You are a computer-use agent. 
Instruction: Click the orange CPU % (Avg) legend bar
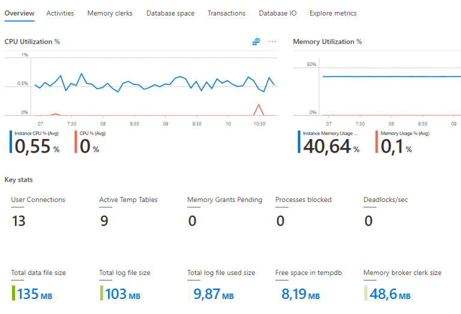click(76, 141)
